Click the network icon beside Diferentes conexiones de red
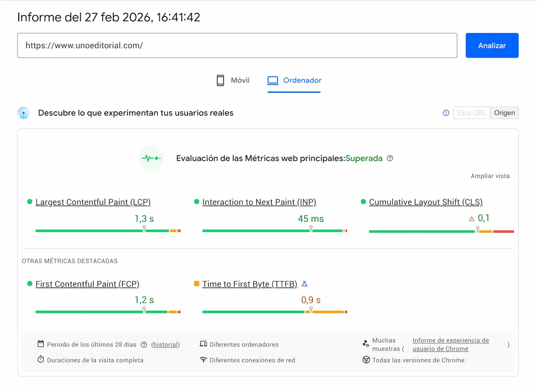The image size is (537, 389). [204, 360]
